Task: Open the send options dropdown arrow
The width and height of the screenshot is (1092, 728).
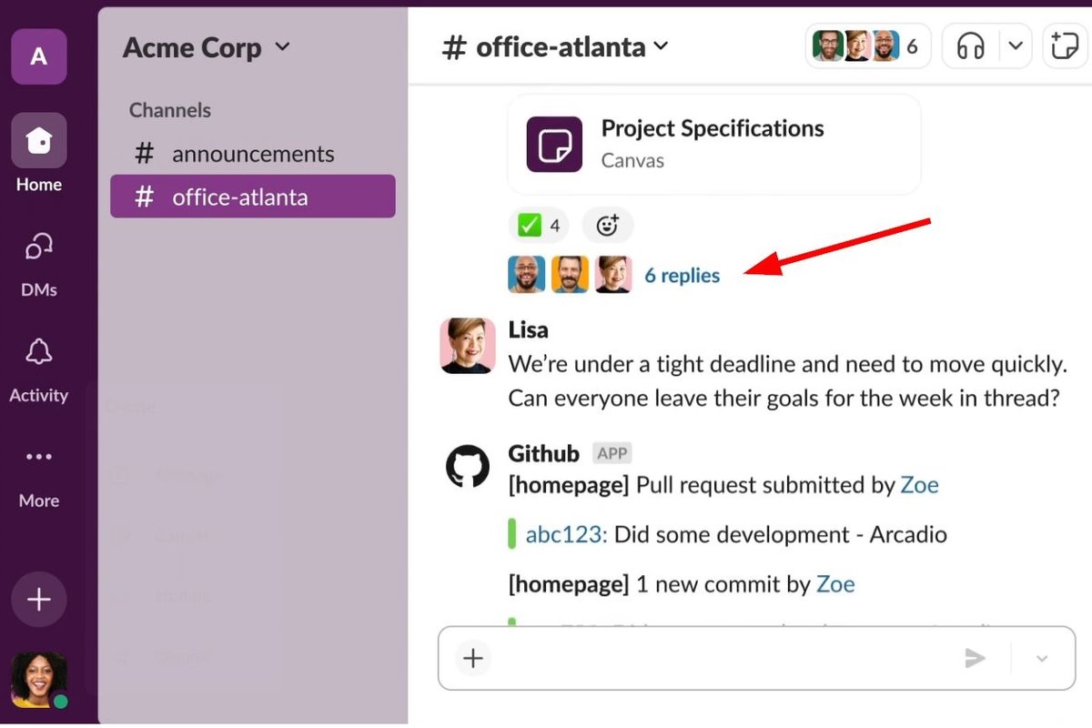Action: [x=1043, y=659]
